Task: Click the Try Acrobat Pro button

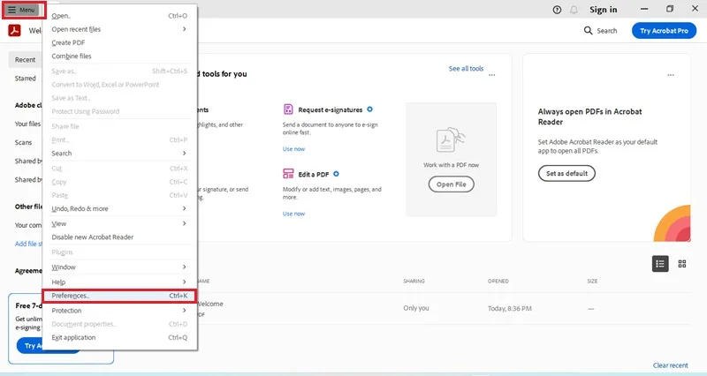Action: point(664,31)
